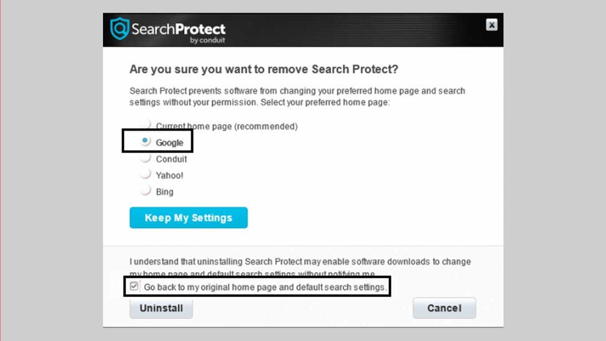Toggle the original home page checkbox
Image resolution: width=606 pixels, height=341 pixels.
coord(134,286)
